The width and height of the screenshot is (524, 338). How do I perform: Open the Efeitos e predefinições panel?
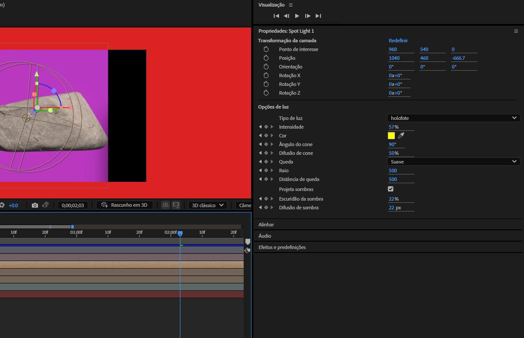tap(282, 247)
